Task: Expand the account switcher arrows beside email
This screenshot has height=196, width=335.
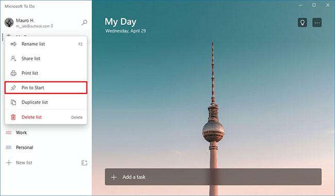Action: tap(52, 26)
